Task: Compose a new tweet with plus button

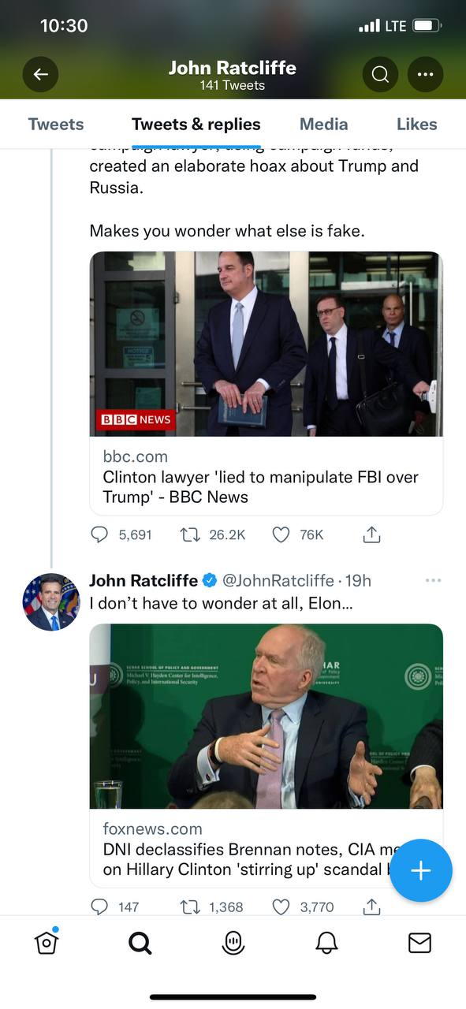Action: pyautogui.click(x=421, y=870)
